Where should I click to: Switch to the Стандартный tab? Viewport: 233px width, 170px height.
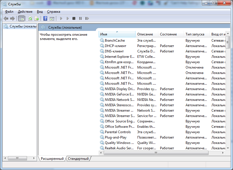[78, 159]
